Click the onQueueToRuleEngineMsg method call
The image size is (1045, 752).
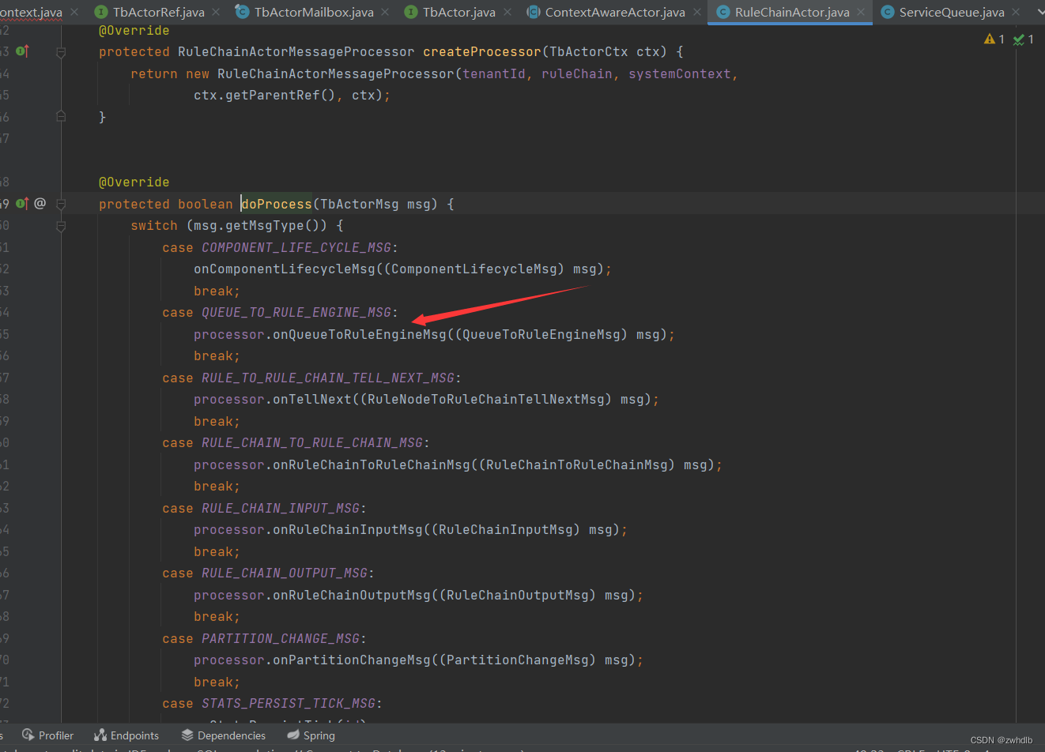tap(360, 334)
